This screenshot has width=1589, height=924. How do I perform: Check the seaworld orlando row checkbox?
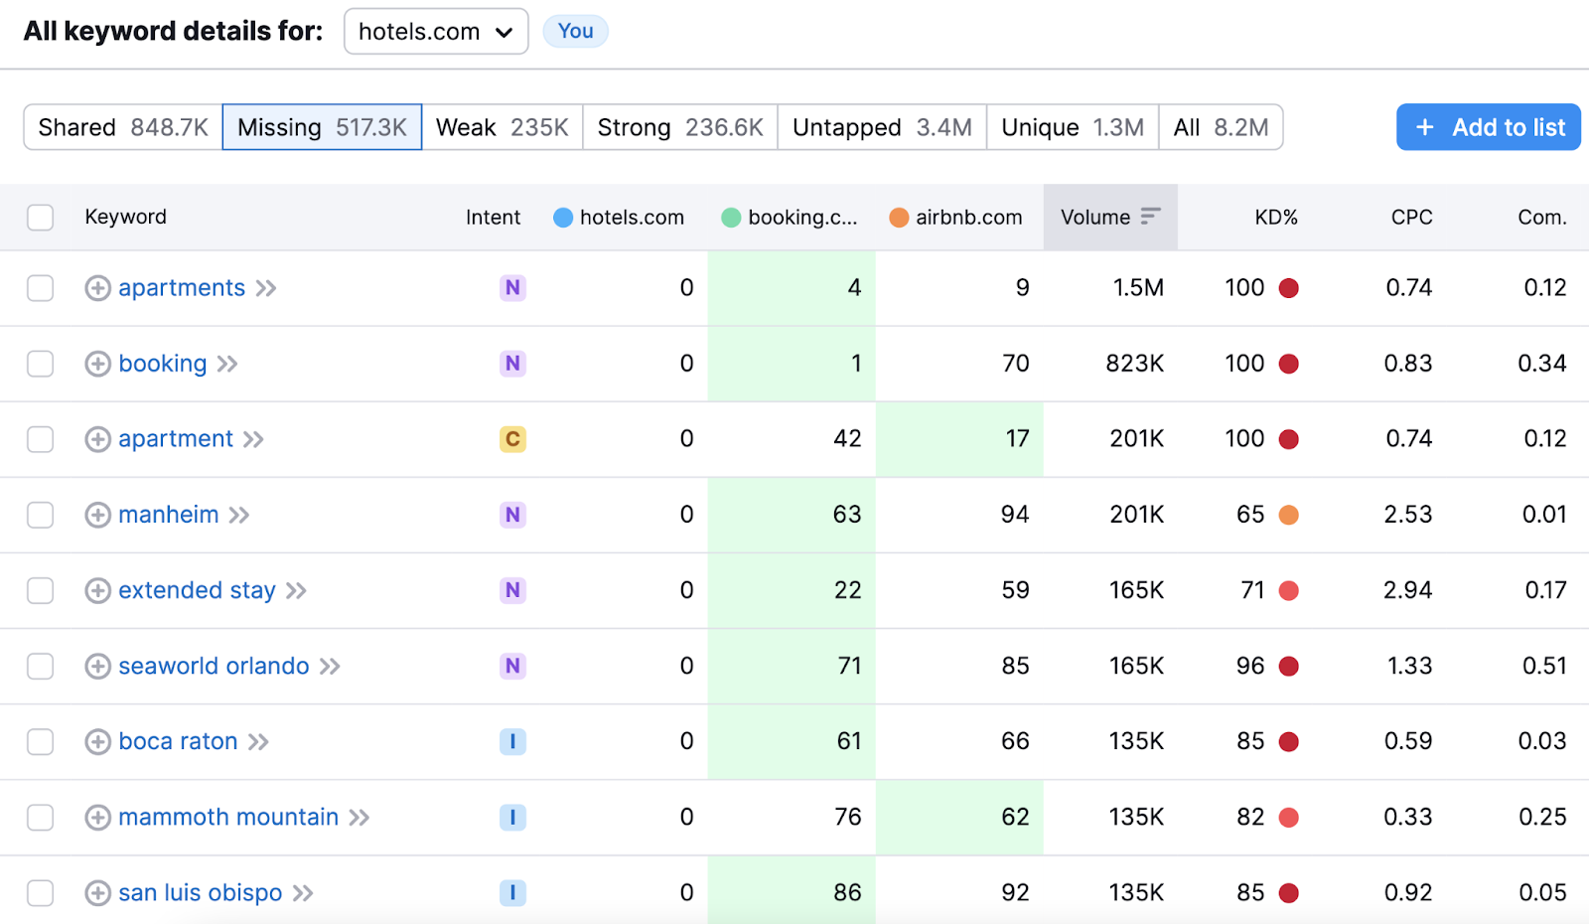pyautogui.click(x=40, y=666)
